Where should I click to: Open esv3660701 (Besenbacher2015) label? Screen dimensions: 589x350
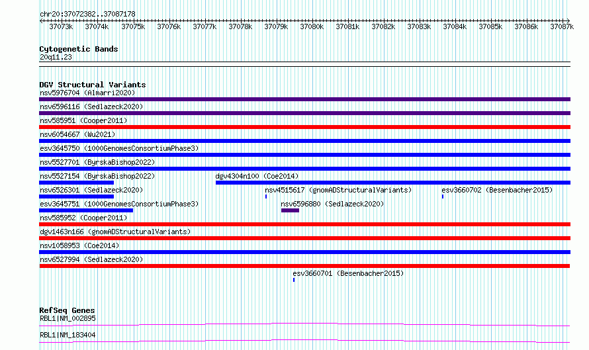click(x=348, y=273)
